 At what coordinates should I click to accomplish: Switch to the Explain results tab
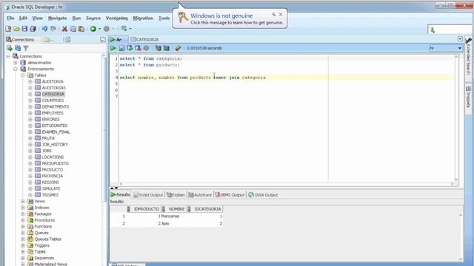[x=176, y=195]
